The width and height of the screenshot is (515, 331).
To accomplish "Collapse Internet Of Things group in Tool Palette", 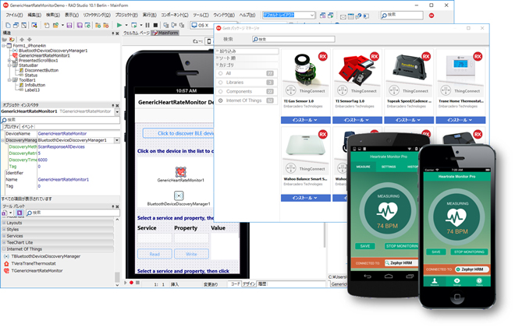I will click(x=4, y=249).
